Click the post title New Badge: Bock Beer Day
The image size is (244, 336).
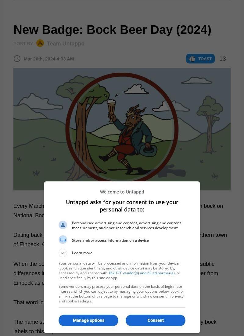pyautogui.click(x=112, y=30)
